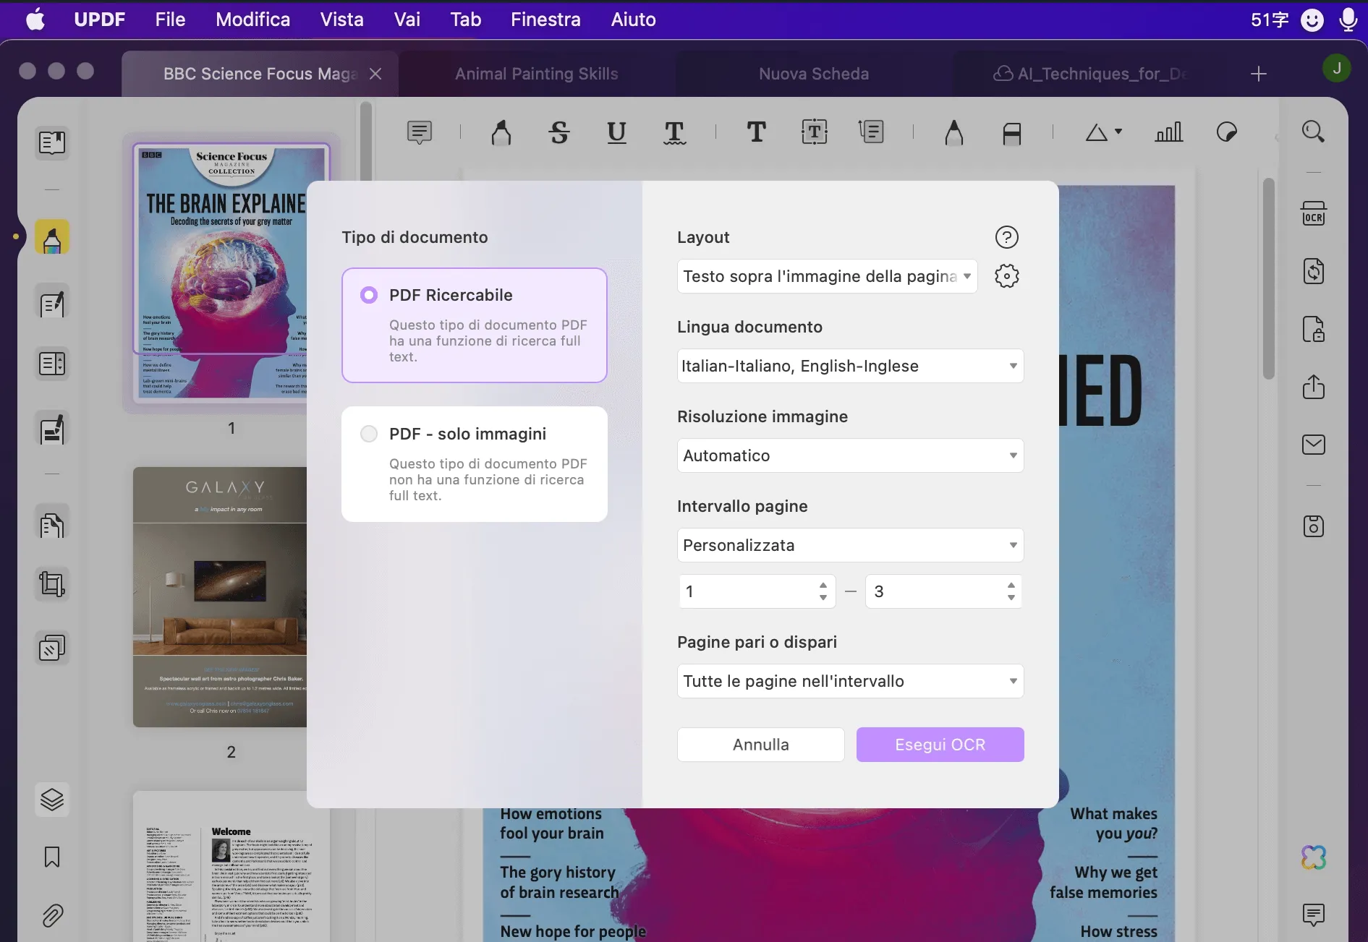The image size is (1368, 942).
Task: Open the Intervallo pagine Personalizzata dropdown
Action: [850, 545]
